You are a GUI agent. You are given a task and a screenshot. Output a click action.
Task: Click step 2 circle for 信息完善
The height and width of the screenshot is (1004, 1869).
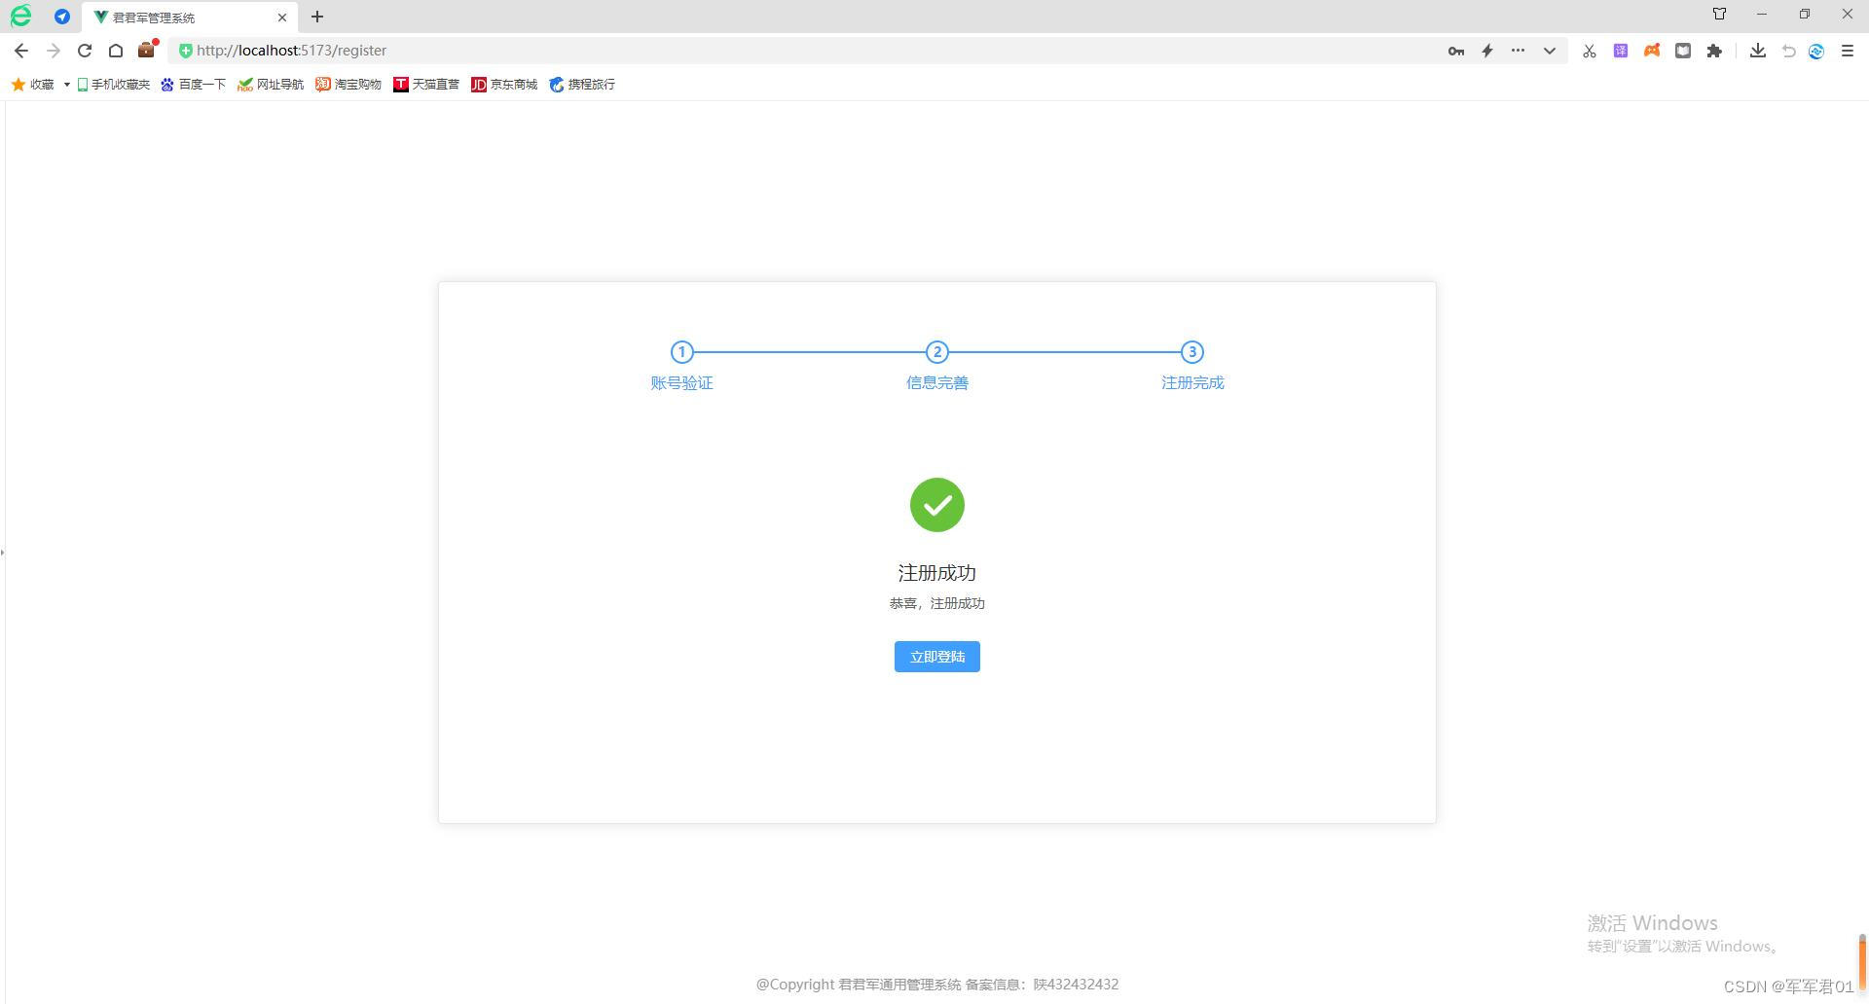click(x=936, y=352)
